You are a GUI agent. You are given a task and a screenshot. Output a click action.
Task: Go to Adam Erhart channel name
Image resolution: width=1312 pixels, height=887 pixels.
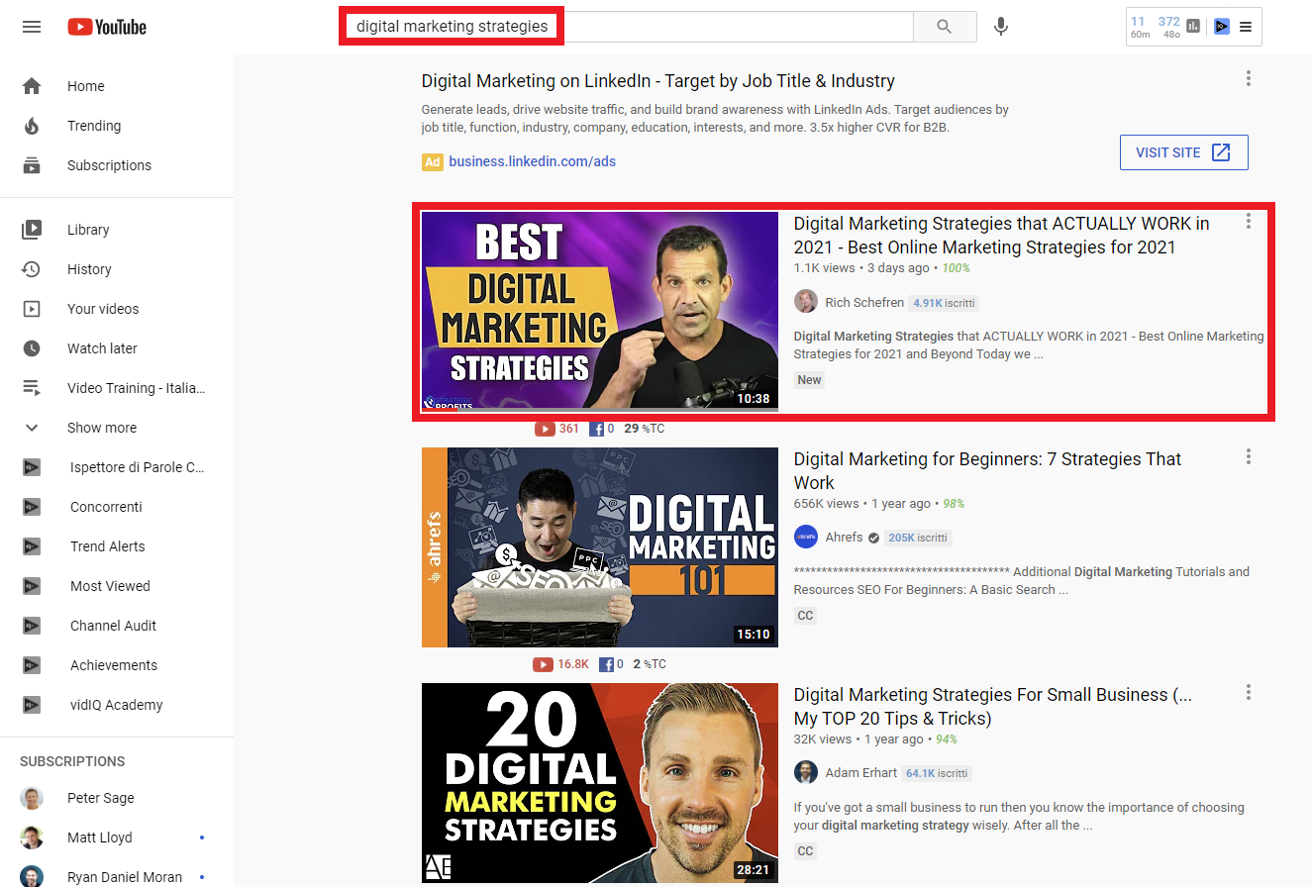pos(861,773)
